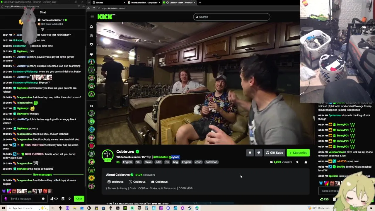Switch to Internet speed test Google tab
The height and width of the screenshot is (211, 375).
144,3
